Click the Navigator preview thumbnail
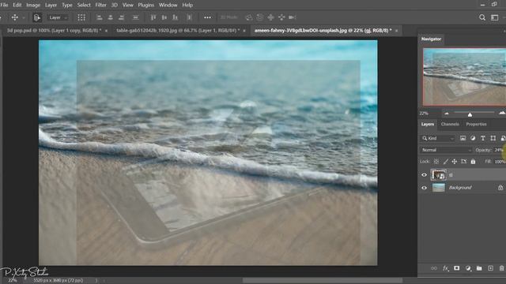Image resolution: width=506 pixels, height=284 pixels. coord(464,77)
